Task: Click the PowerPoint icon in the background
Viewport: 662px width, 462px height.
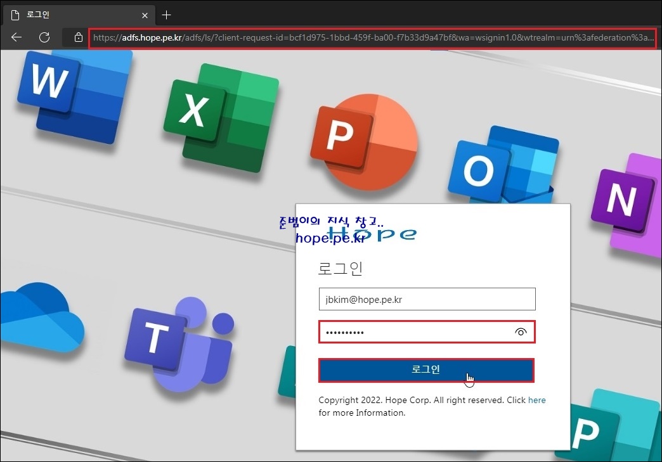Action: [x=365, y=142]
